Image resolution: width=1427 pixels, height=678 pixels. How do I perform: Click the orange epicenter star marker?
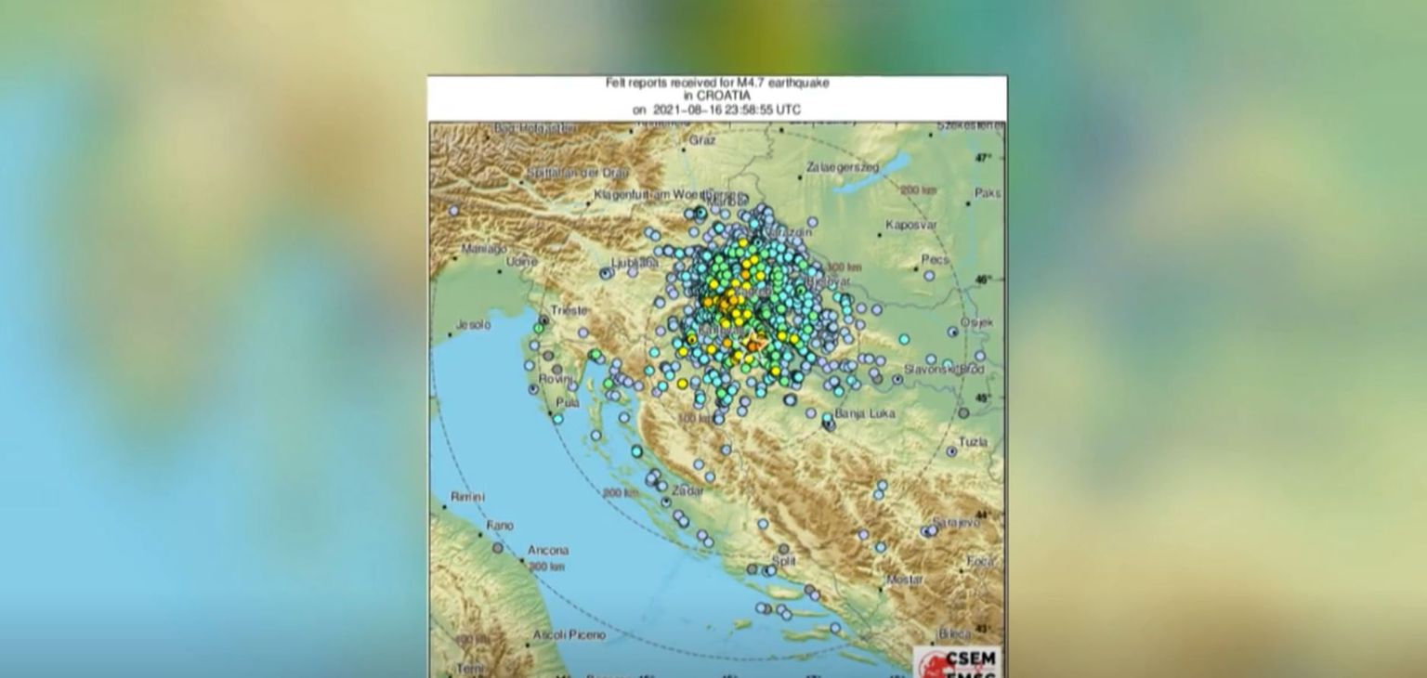tap(754, 346)
